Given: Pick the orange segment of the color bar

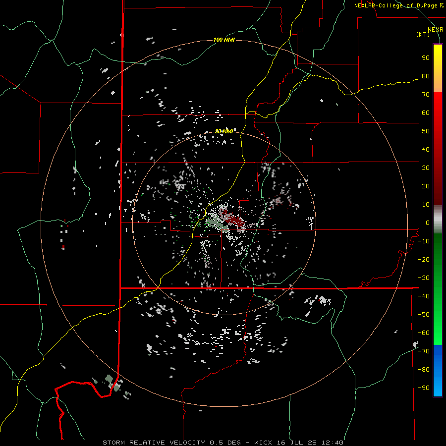Looking at the screenshot, I should coord(438,84).
